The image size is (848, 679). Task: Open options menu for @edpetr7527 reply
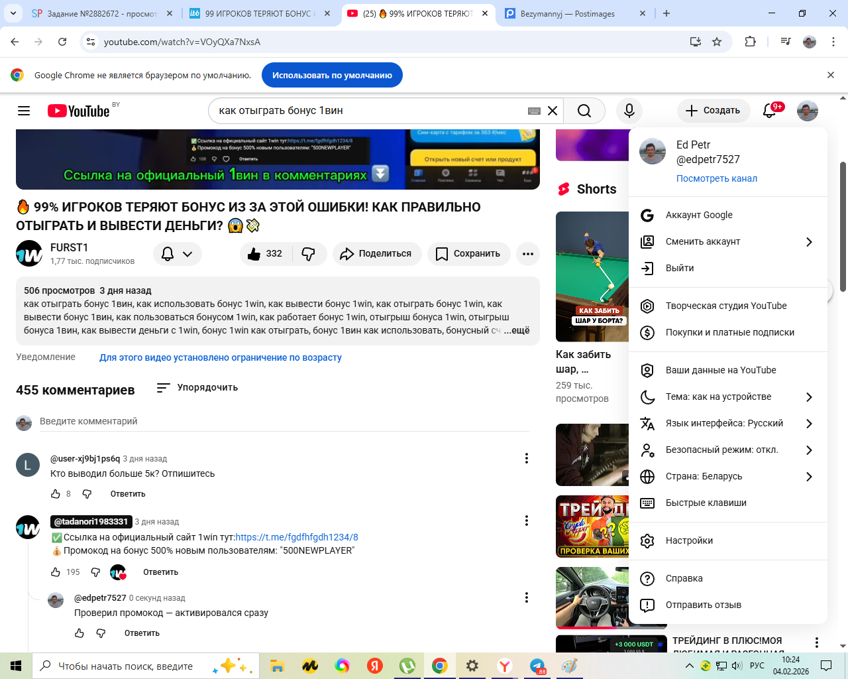(527, 597)
